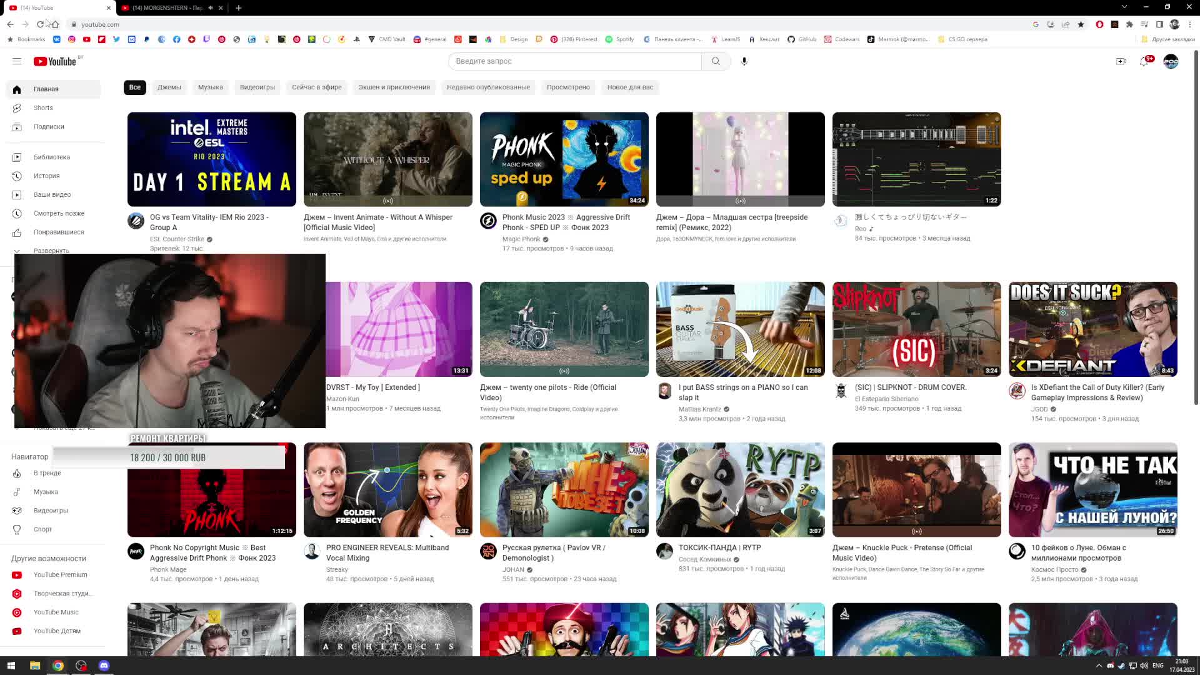Open Mattias Krantz channel link

[700, 409]
